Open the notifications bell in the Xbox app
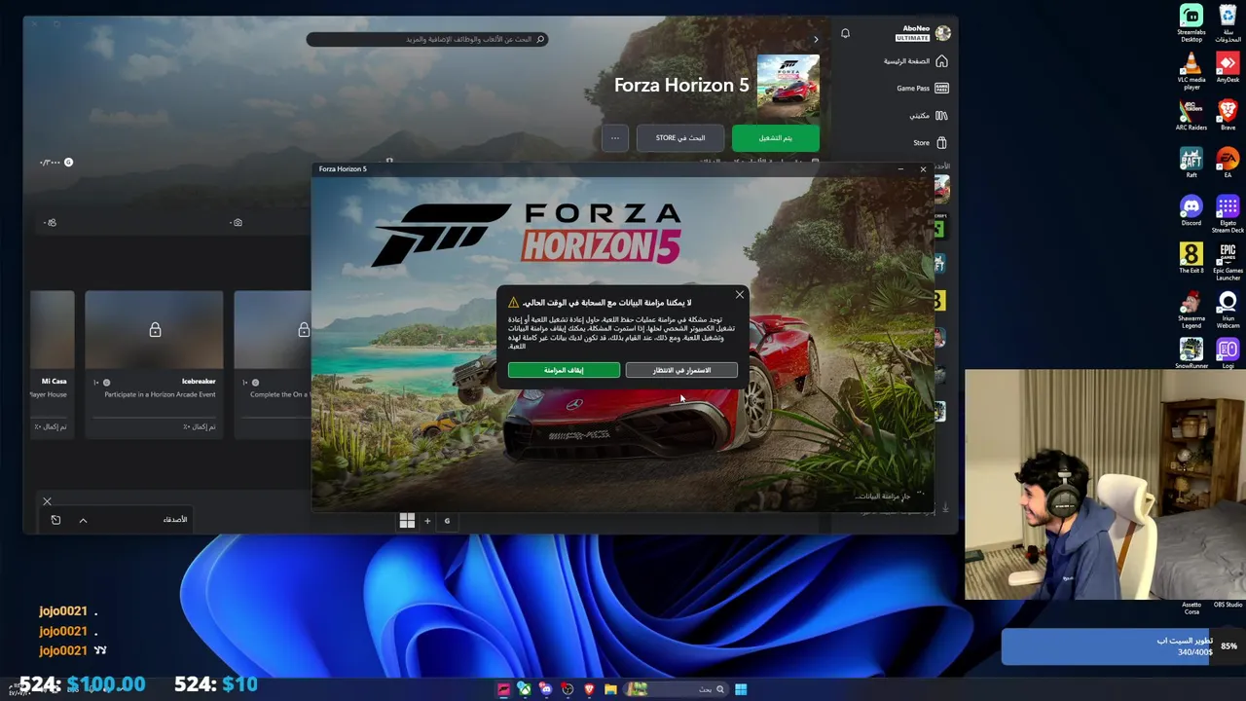 [x=845, y=34]
